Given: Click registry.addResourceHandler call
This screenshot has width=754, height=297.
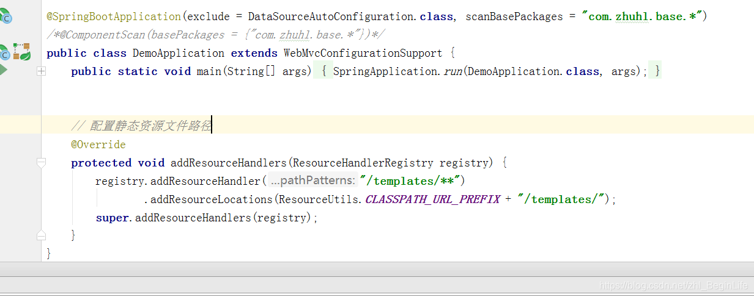Looking at the screenshot, I should [178, 181].
